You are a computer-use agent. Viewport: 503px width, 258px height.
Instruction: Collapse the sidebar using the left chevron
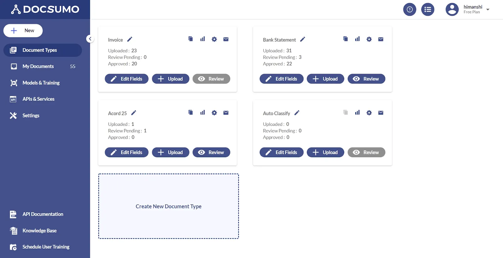(x=90, y=39)
